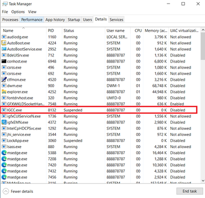Sort by the User name column header
The width and height of the screenshot is (205, 198).
click(x=118, y=30)
